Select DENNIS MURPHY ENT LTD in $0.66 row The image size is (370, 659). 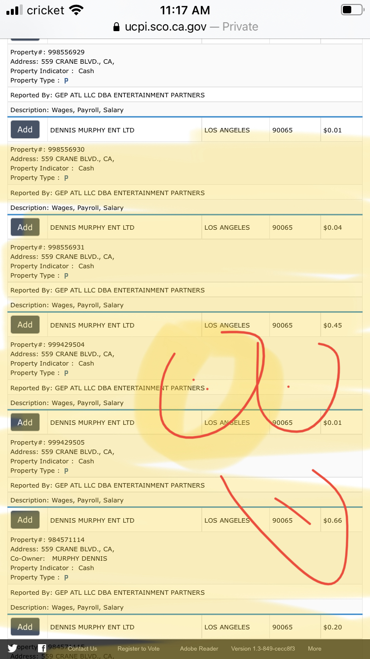point(92,520)
